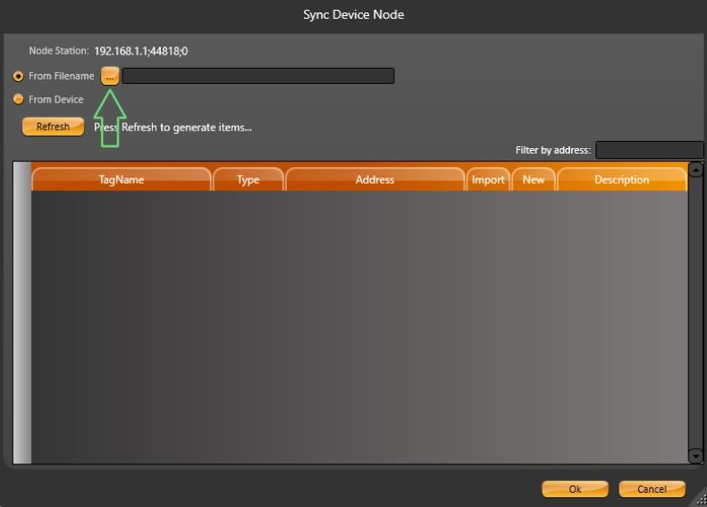
Task: Click the browse file ellipsis button
Action: pyautogui.click(x=110, y=77)
